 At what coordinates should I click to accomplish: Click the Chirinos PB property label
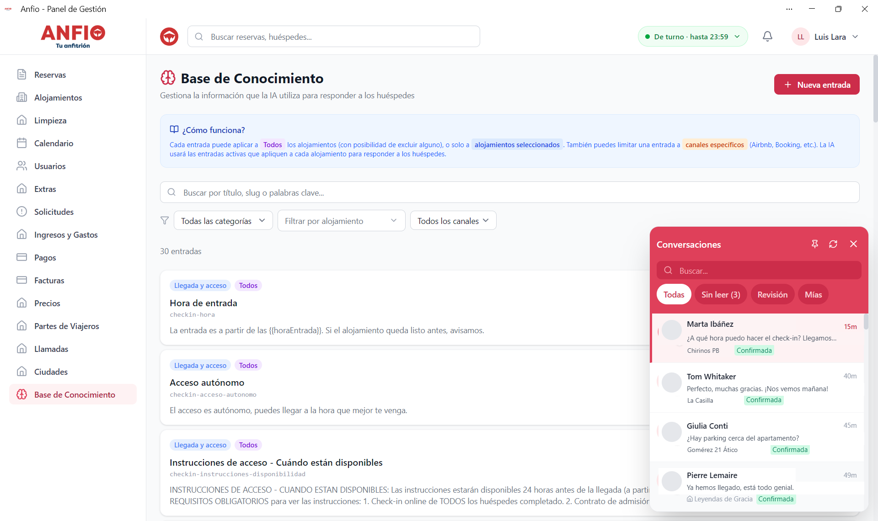pyautogui.click(x=703, y=351)
